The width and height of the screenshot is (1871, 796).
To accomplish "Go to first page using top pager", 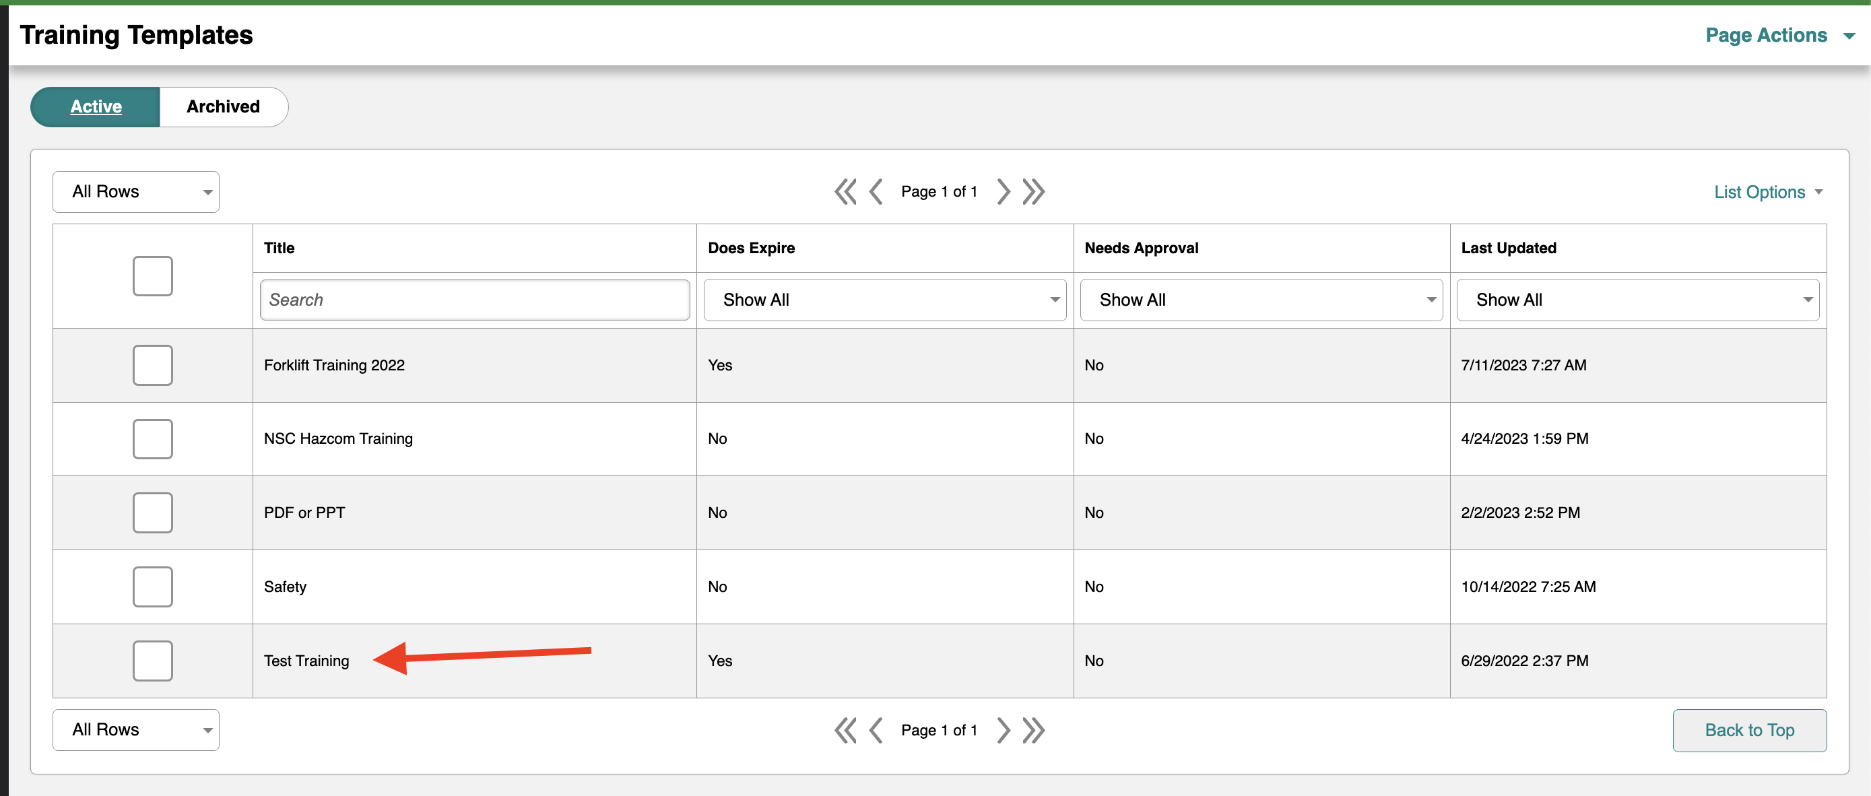I will click(845, 192).
